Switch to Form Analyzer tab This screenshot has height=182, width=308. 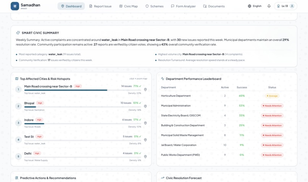183,6
